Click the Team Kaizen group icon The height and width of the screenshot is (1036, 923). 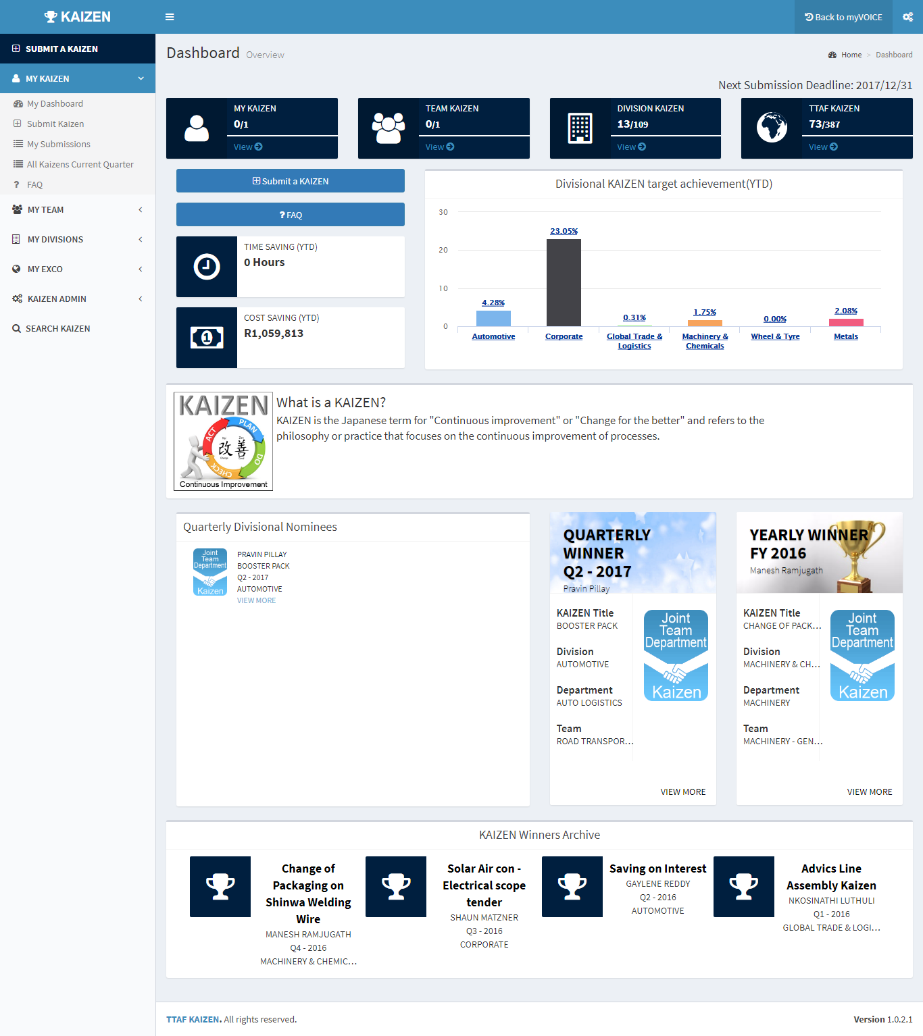[389, 128]
